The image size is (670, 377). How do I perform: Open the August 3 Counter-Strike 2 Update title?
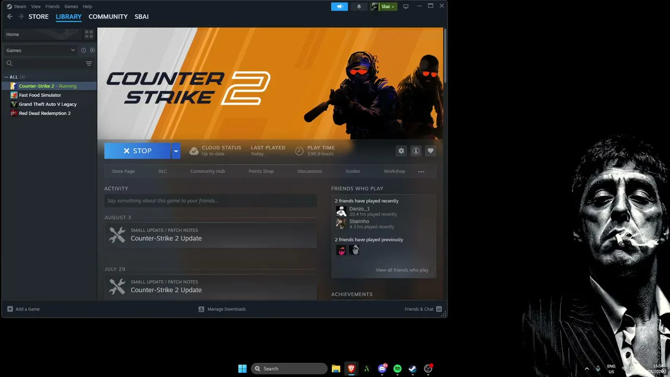[x=166, y=238]
